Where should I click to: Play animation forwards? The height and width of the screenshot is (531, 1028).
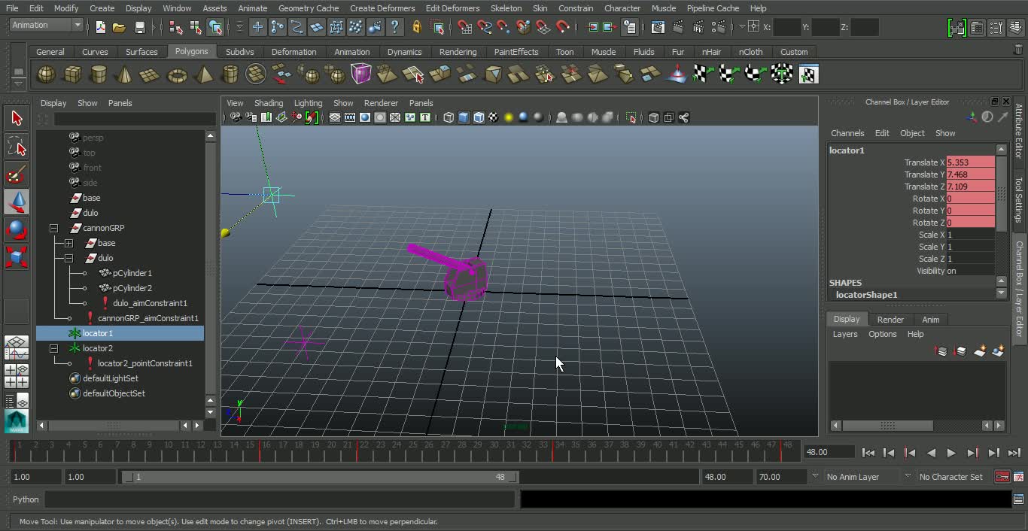click(x=951, y=453)
